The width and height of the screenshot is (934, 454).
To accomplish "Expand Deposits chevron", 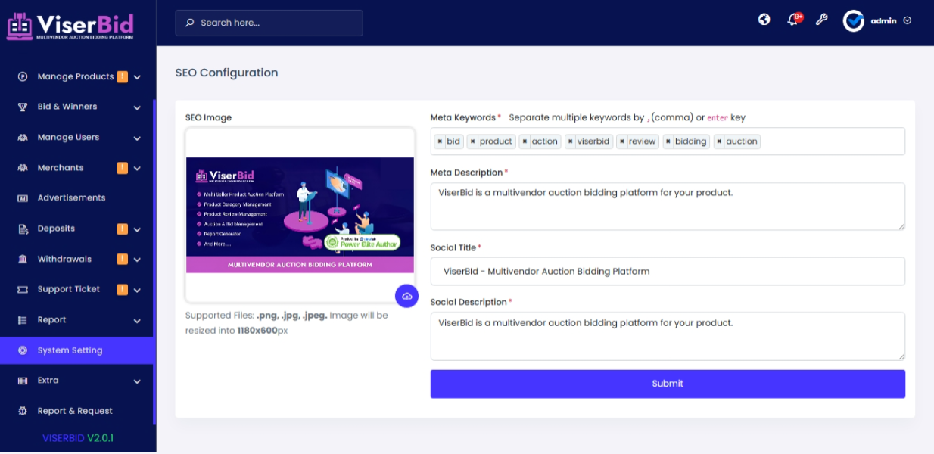I will [x=137, y=229].
